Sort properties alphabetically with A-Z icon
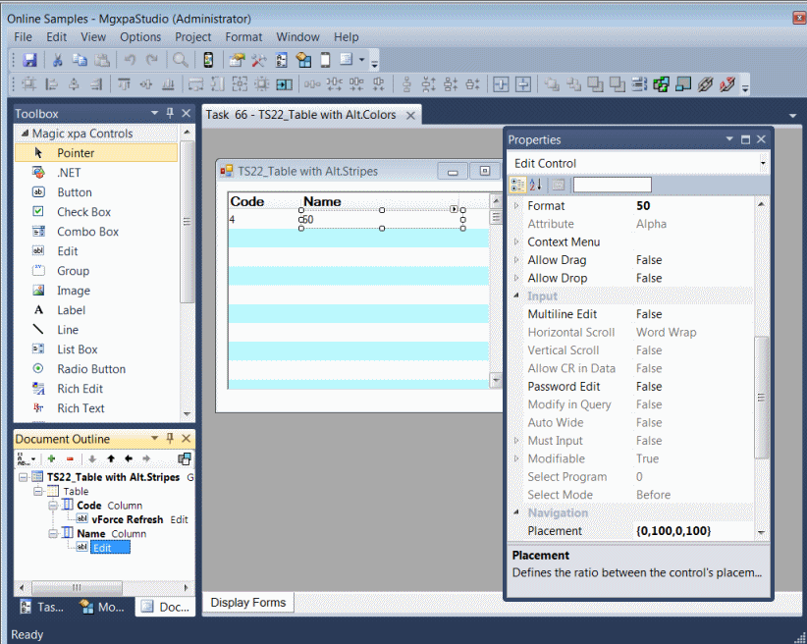Screen dimensions: 807x644 (x=535, y=185)
